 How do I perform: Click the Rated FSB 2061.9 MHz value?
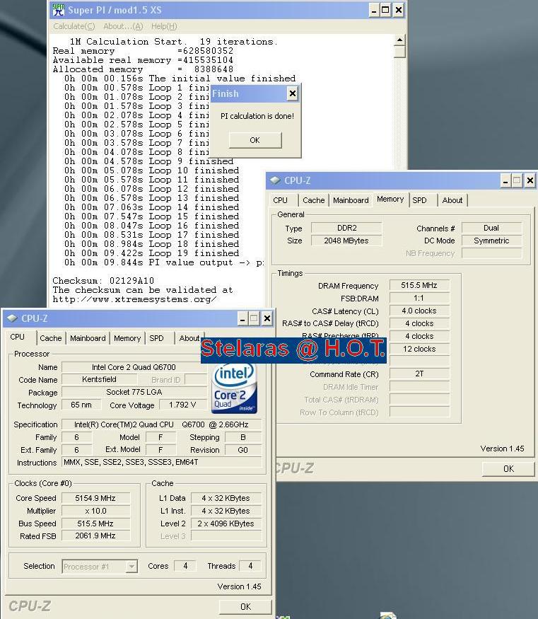[x=95, y=536]
